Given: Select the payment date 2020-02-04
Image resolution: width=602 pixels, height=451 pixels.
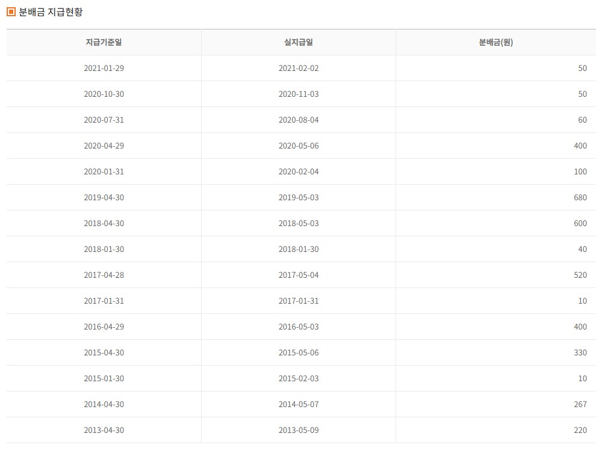Looking at the screenshot, I should click(x=298, y=171).
